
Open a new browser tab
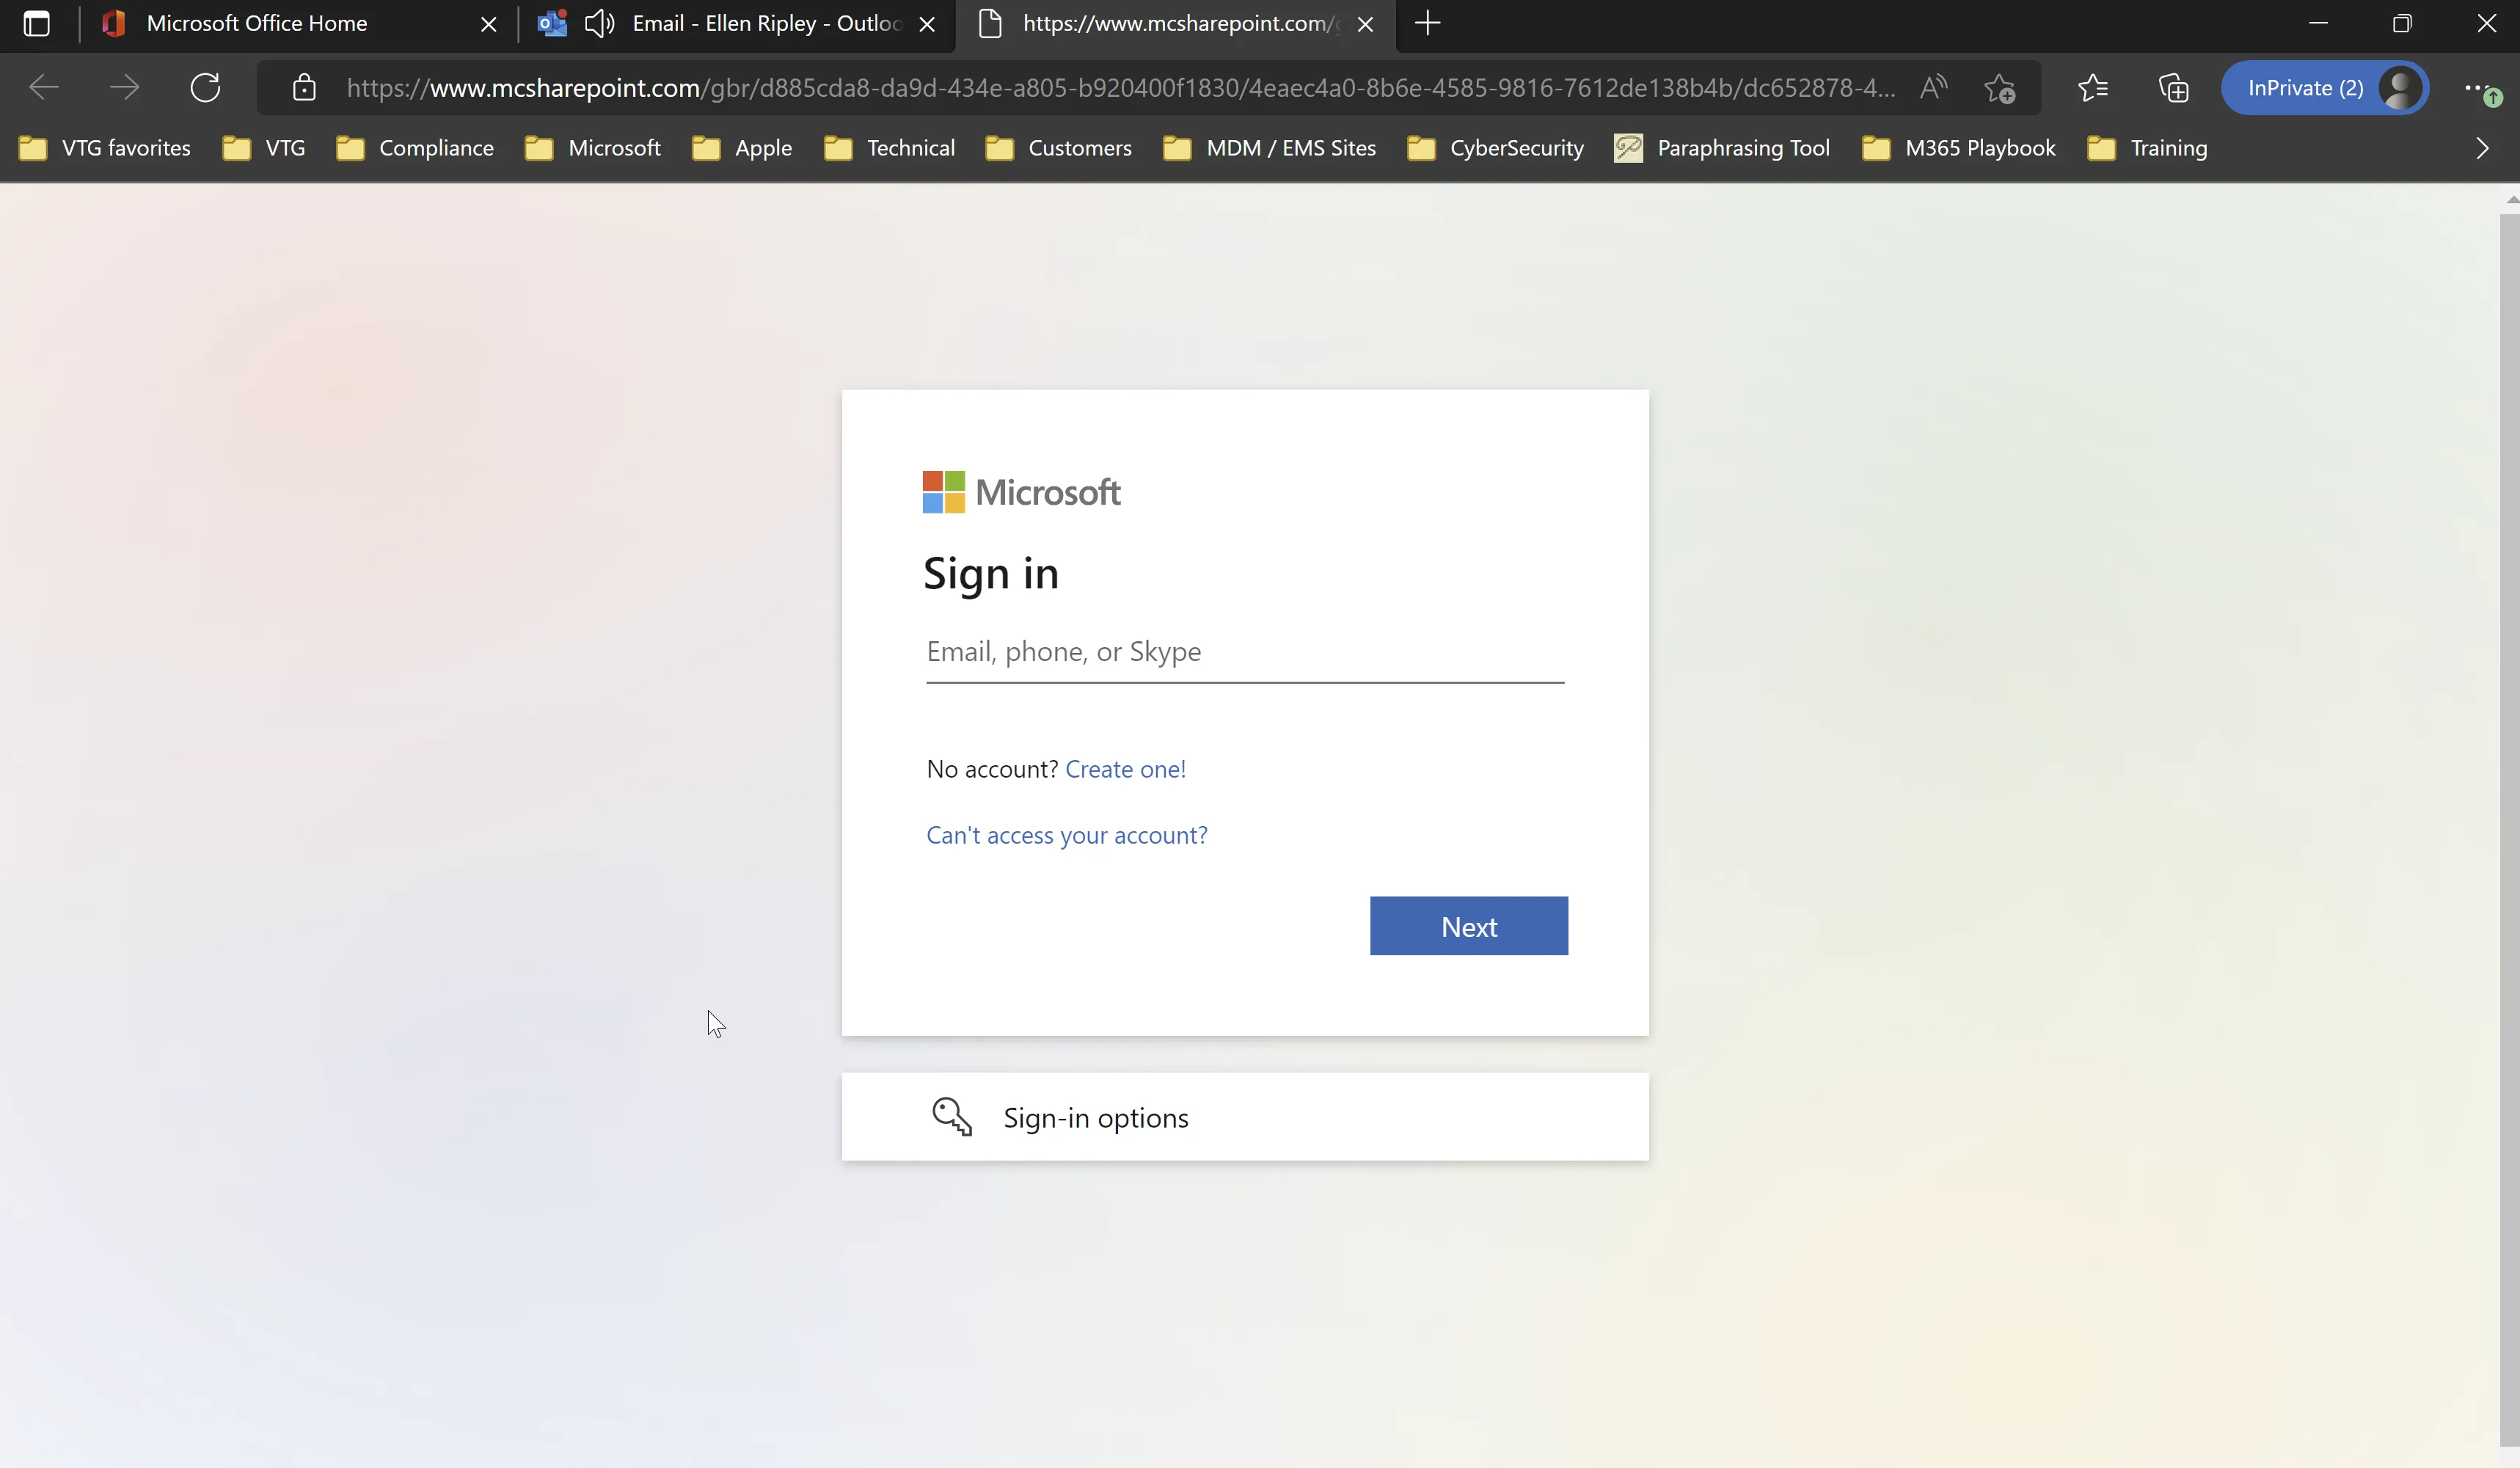coord(1428,24)
